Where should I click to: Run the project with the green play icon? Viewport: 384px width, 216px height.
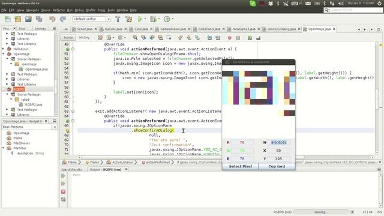click(x=140, y=19)
